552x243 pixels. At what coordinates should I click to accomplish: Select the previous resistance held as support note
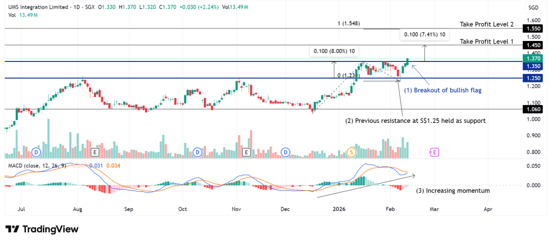415,121
